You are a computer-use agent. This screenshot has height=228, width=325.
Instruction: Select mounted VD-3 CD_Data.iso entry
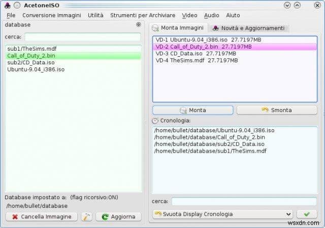click(x=235, y=54)
